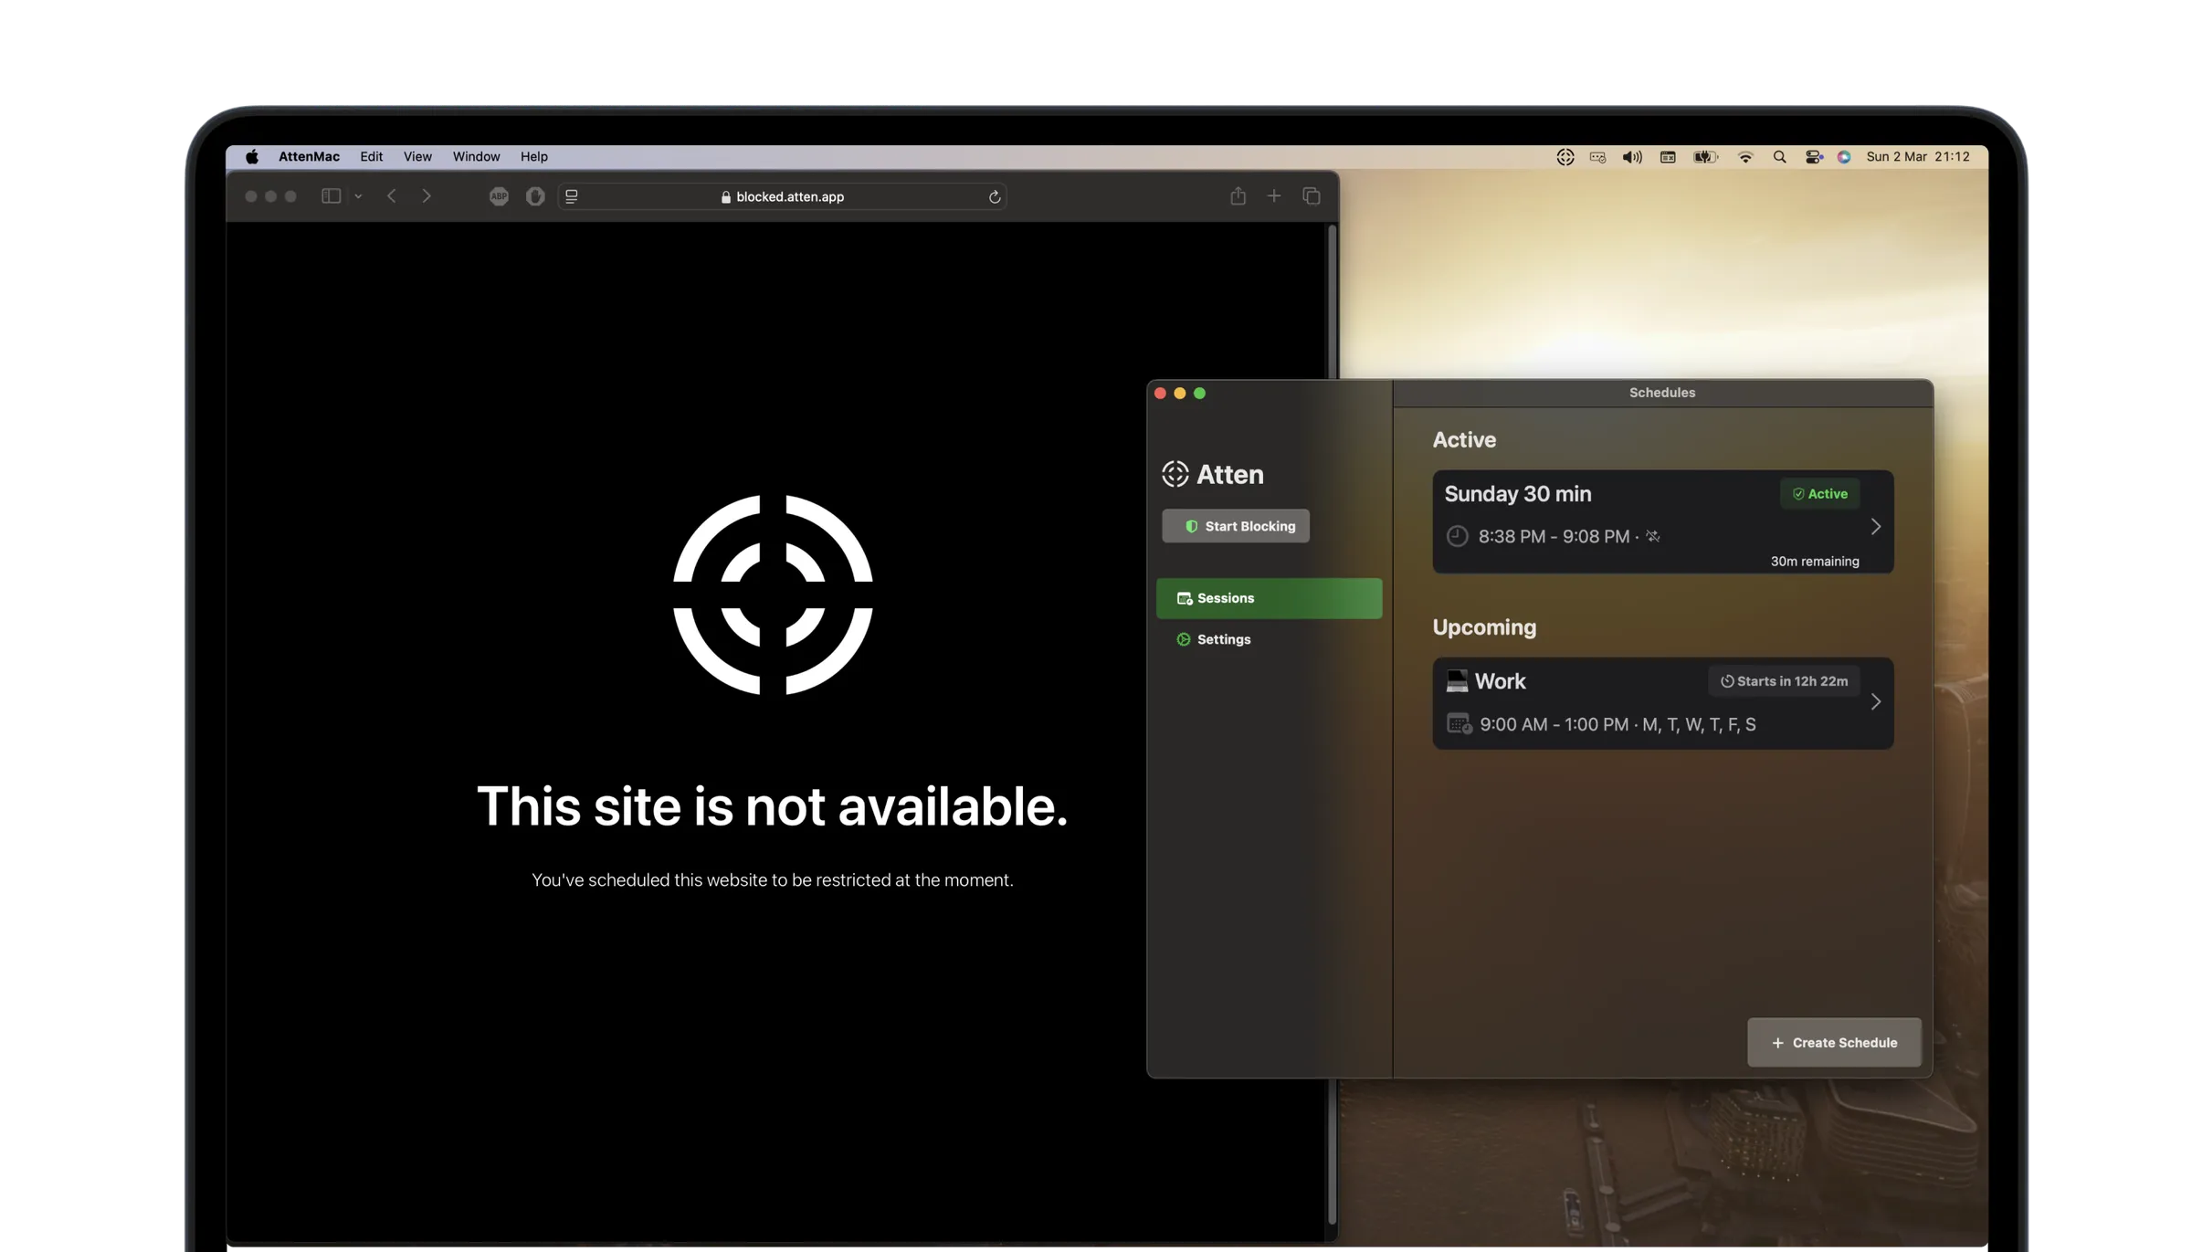
Task: Open the Window menu
Action: 476,157
